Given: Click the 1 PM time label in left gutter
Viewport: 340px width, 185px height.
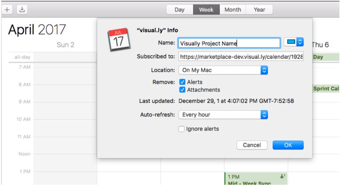Looking at the screenshot, I should coord(25,172).
